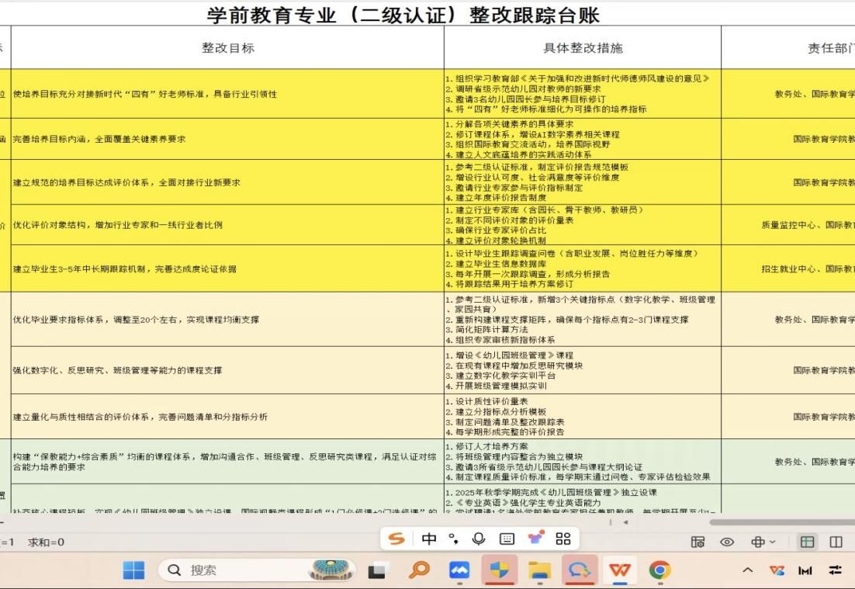Switch to normal grid view
Image resolution: width=855 pixels, height=589 pixels.
click(x=807, y=542)
